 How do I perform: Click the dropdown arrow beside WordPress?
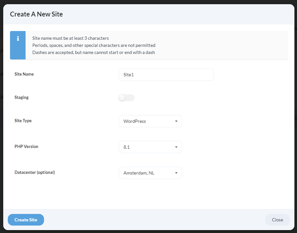pos(177,121)
